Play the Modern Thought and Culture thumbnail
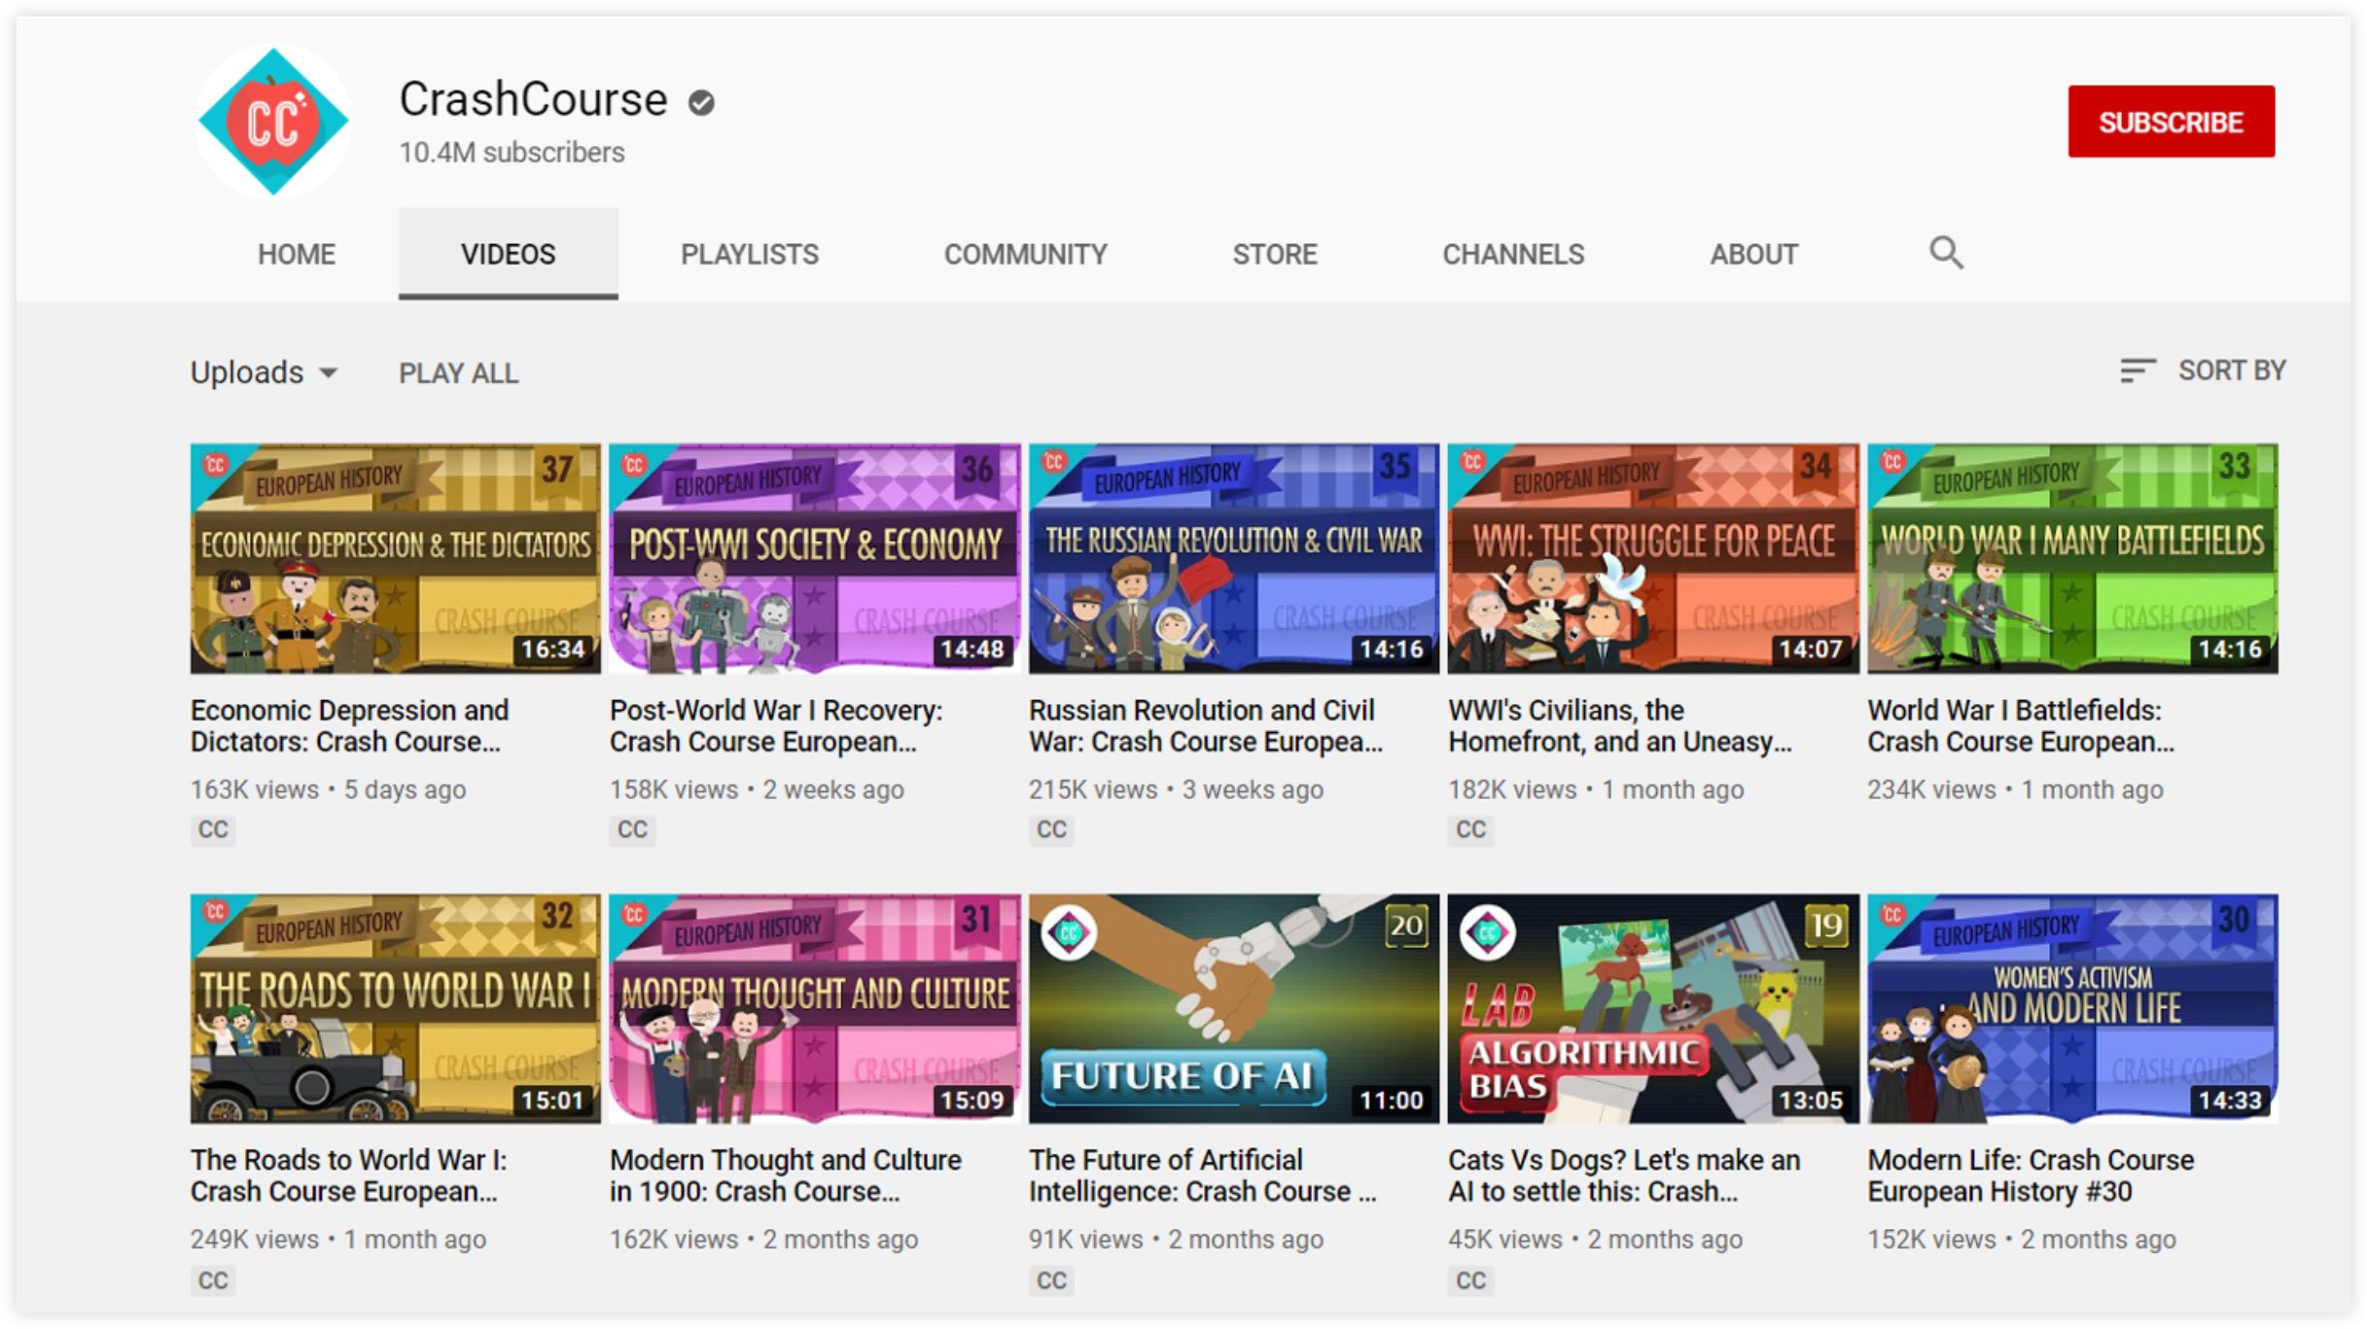This screenshot has width=2367, height=1329. click(815, 1009)
